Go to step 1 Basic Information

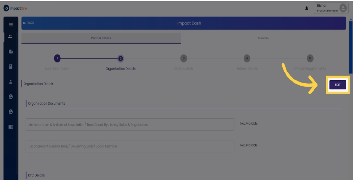pyautogui.click(x=57, y=59)
